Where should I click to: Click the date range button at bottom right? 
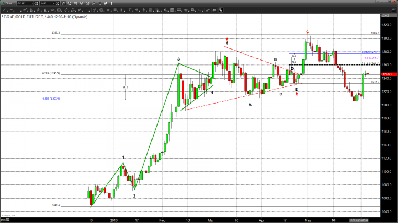tap(355, 219)
